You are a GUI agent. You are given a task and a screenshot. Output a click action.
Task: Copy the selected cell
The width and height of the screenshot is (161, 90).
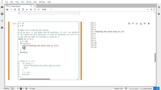point(19,9)
